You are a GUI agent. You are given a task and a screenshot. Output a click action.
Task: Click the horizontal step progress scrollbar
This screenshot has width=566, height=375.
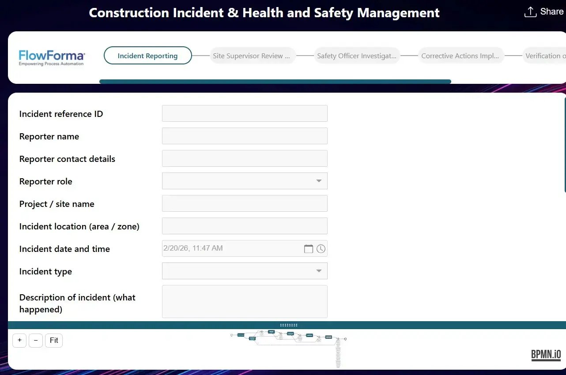pyautogui.click(x=275, y=82)
